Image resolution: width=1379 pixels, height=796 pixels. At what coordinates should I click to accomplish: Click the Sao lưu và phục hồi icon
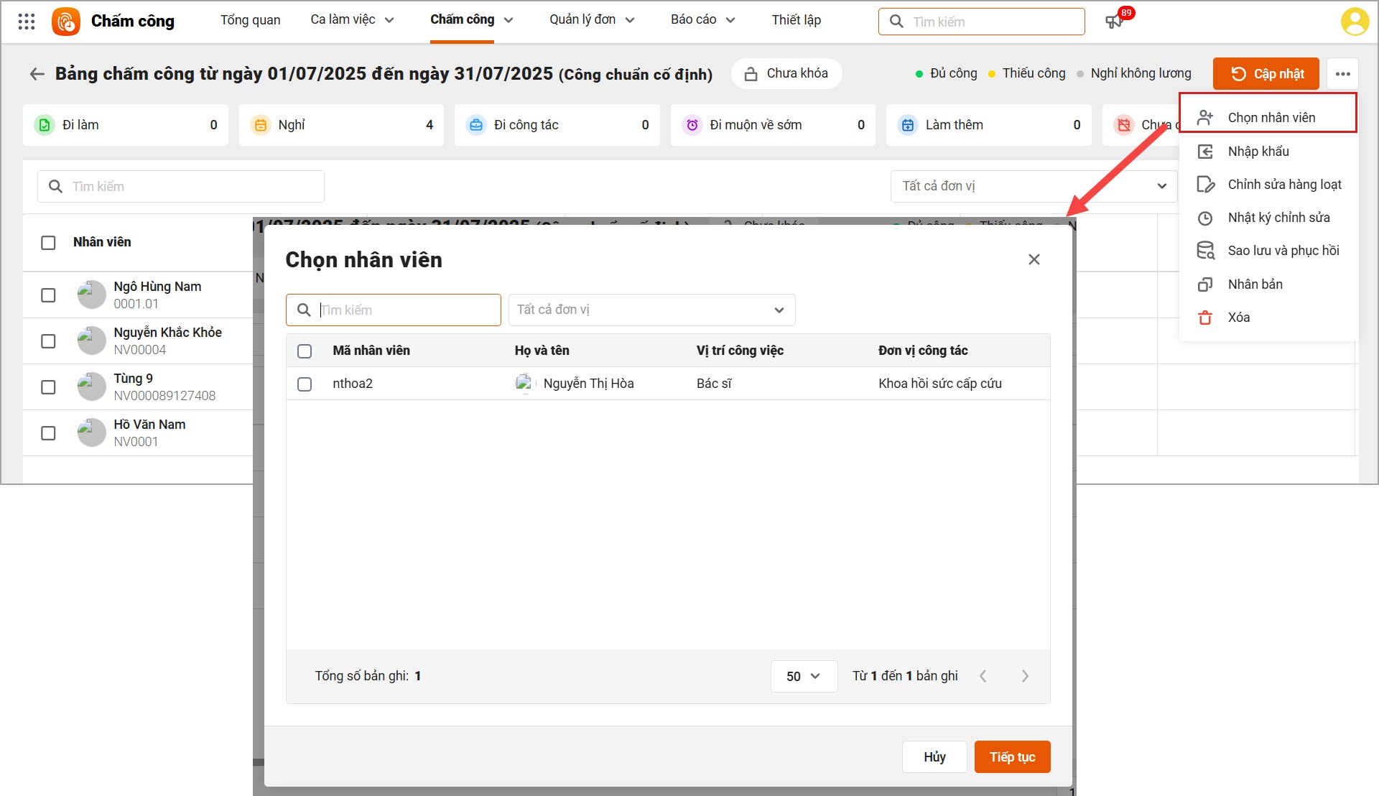pos(1205,251)
